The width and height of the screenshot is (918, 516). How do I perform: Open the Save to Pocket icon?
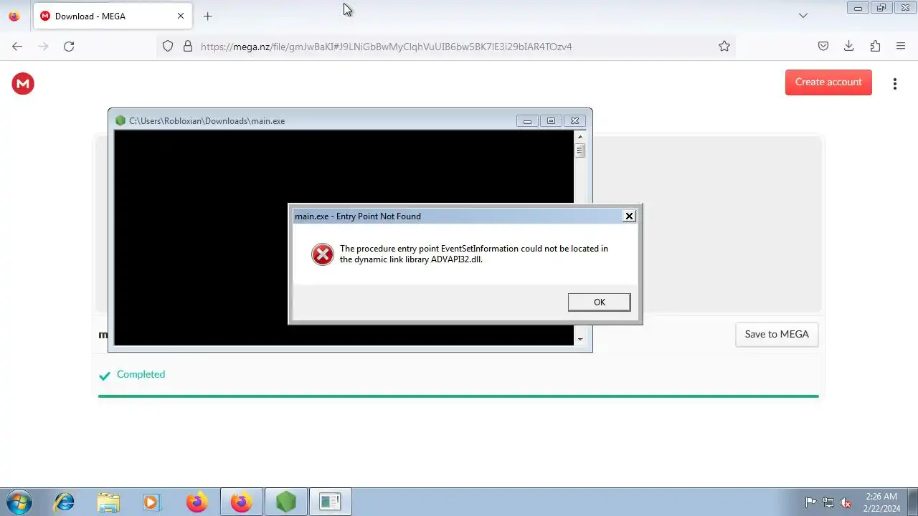coord(823,47)
